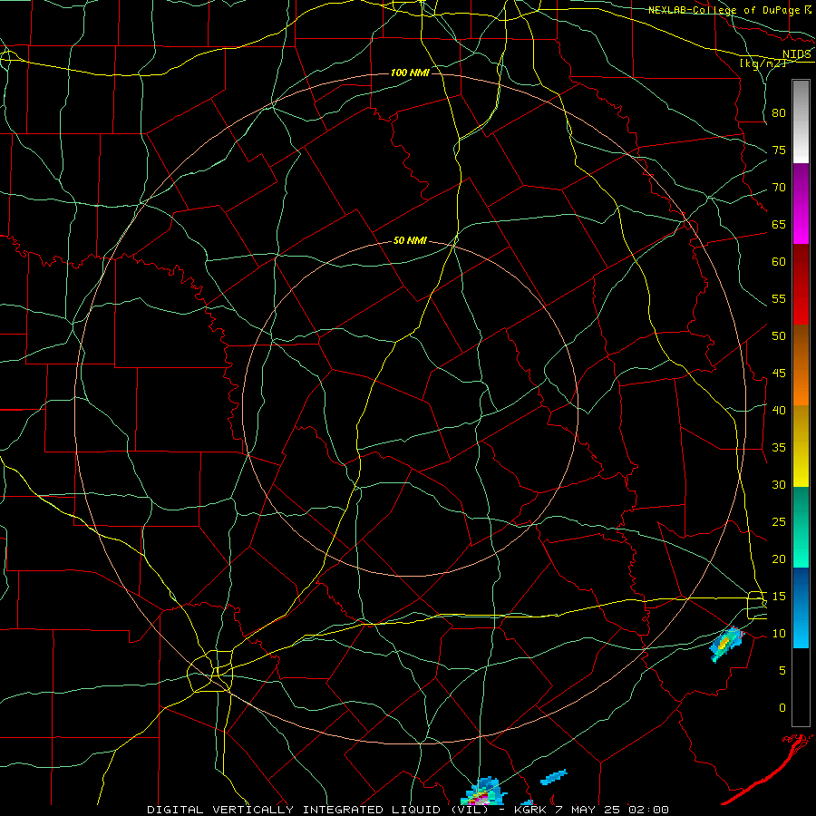Click the '5' value on the color scale
The width and height of the screenshot is (816, 816).
[782, 670]
